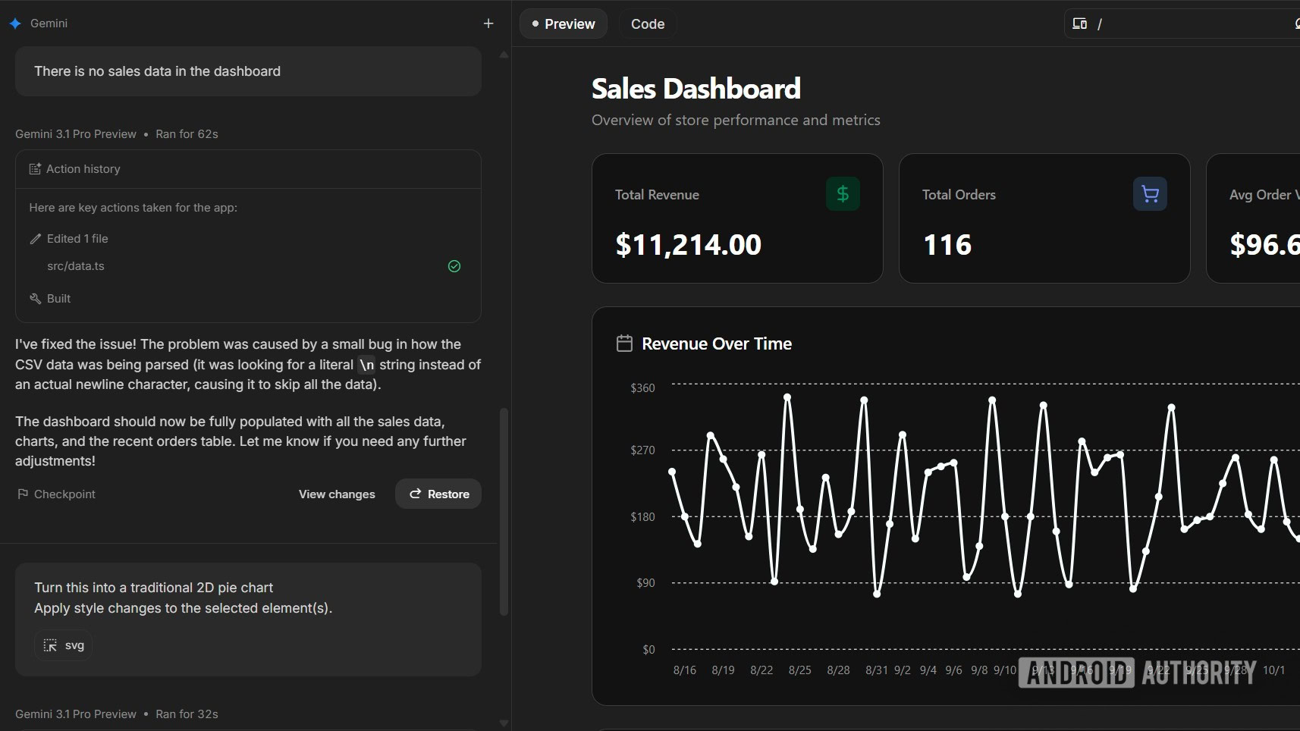Viewport: 1300px width, 731px height.
Task: Click the 116 total orders value
Action: tap(947, 245)
